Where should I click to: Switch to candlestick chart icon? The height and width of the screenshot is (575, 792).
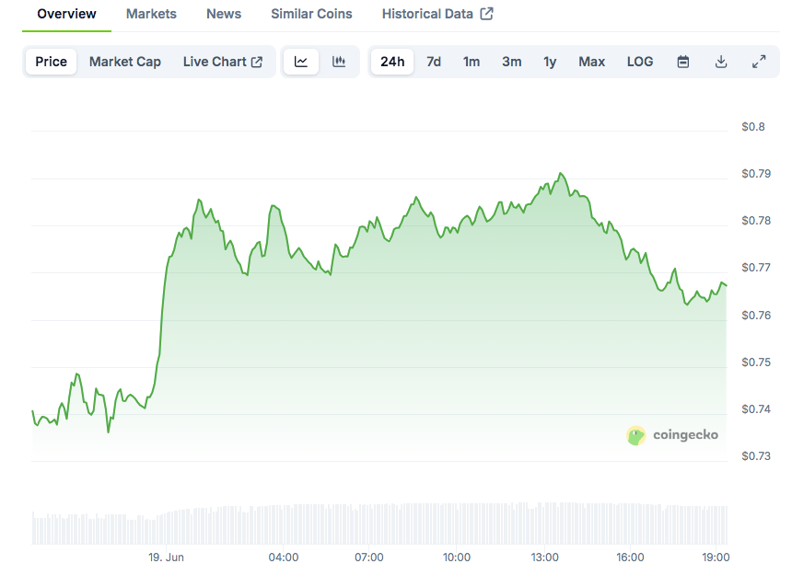339,62
